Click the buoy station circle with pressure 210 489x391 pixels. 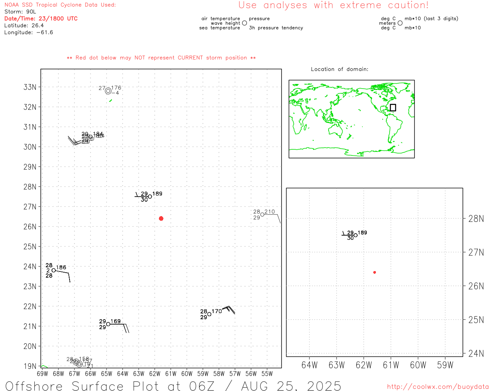coord(262,215)
